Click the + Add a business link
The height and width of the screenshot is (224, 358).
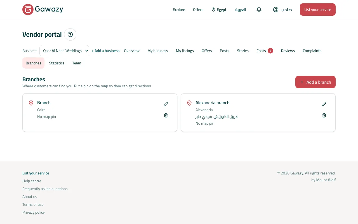pos(105,51)
